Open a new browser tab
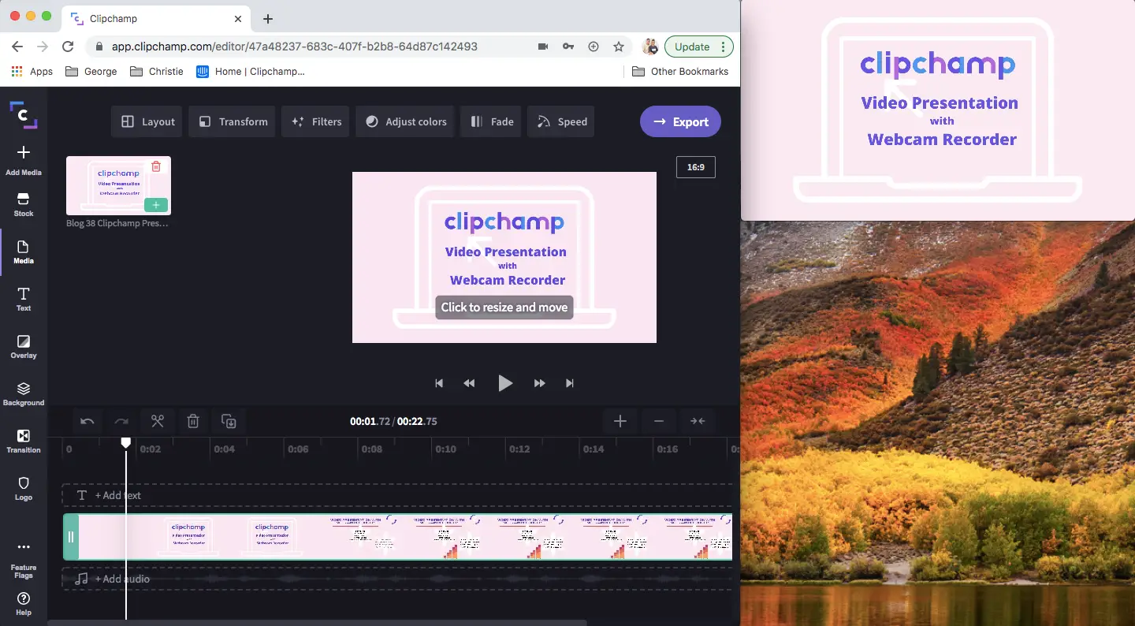The height and width of the screenshot is (626, 1135). [268, 19]
